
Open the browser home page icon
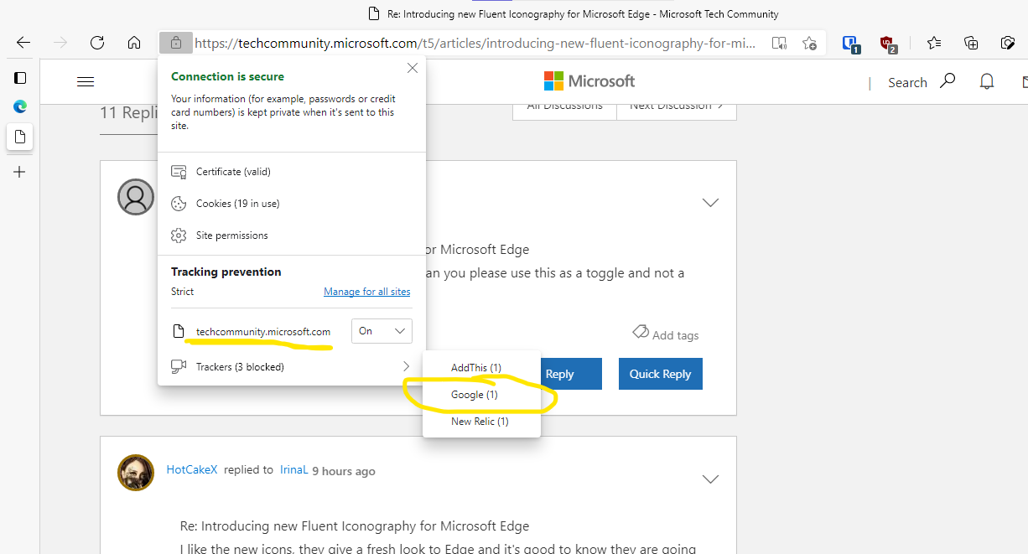point(134,43)
